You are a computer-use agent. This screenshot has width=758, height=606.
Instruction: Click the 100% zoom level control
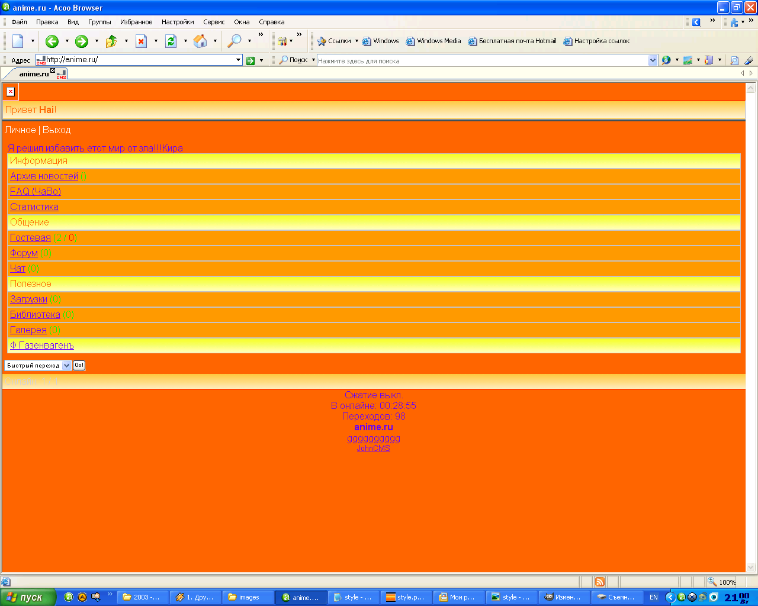click(x=722, y=582)
